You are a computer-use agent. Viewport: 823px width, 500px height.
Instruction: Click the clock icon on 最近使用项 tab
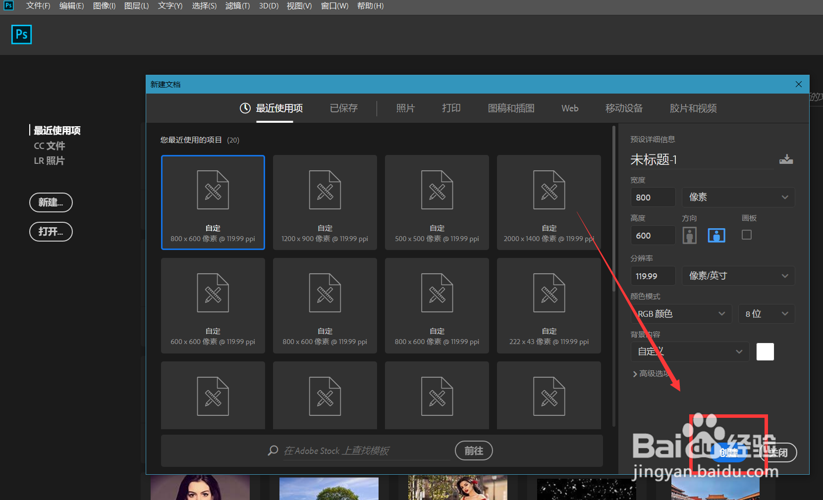pos(245,108)
